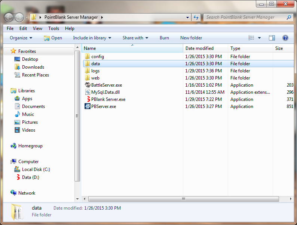Open the address bar history dropdown
297x225 pixels.
187,18
